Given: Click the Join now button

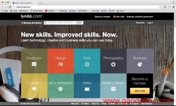Looking at the screenshot, I should (x=140, y=91).
